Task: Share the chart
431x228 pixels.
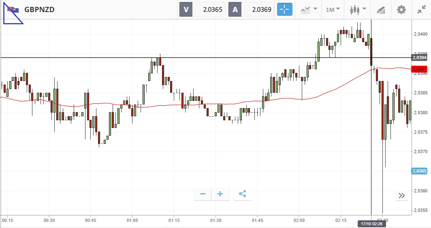Action: click(x=242, y=194)
